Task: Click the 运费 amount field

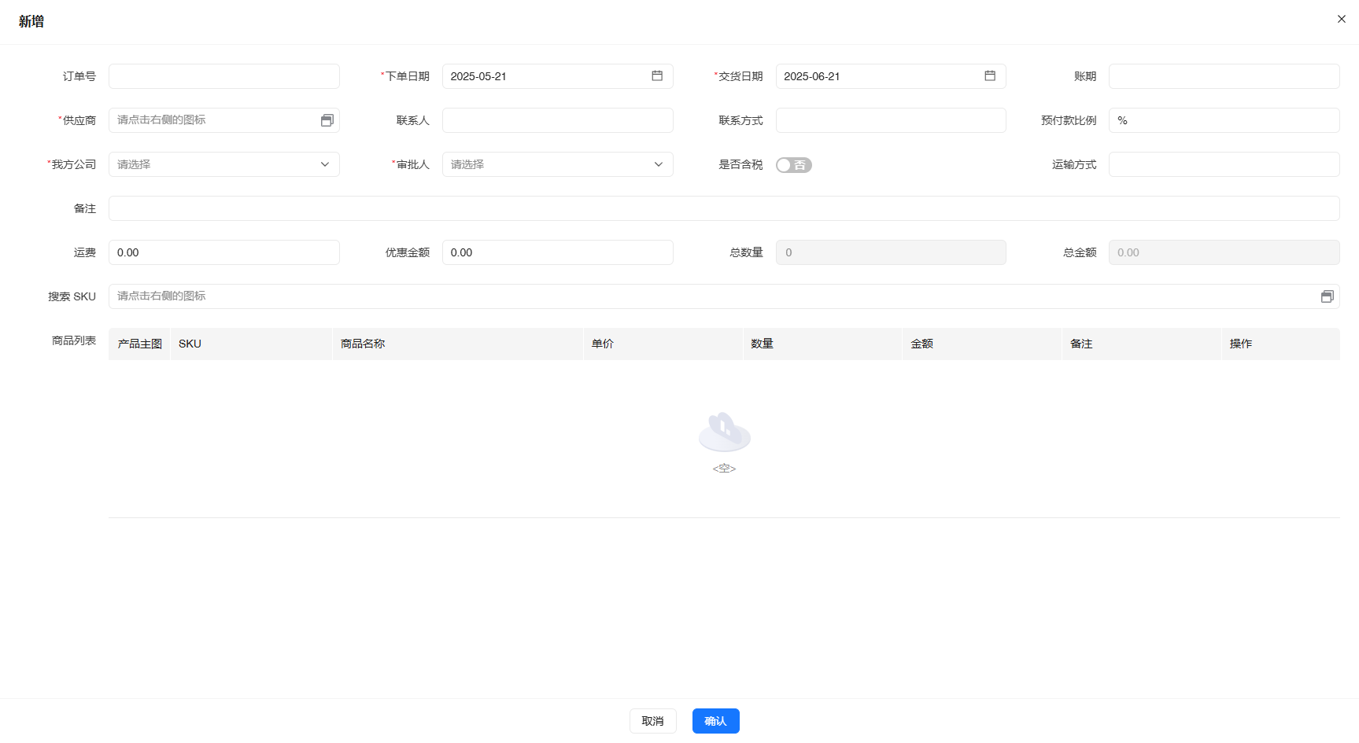Action: (224, 252)
